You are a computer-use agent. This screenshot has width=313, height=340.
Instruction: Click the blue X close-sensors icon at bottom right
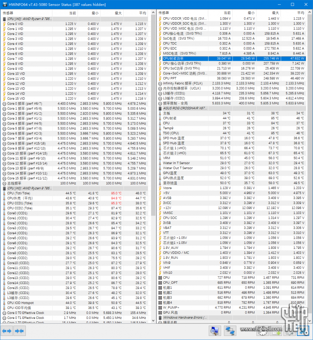pyautogui.click(x=303, y=331)
